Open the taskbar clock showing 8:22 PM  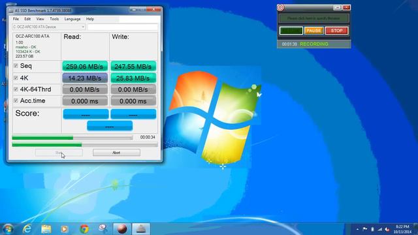pos(402,229)
